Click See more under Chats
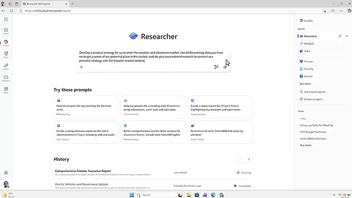The height and width of the screenshot is (198, 352). pos(306,145)
